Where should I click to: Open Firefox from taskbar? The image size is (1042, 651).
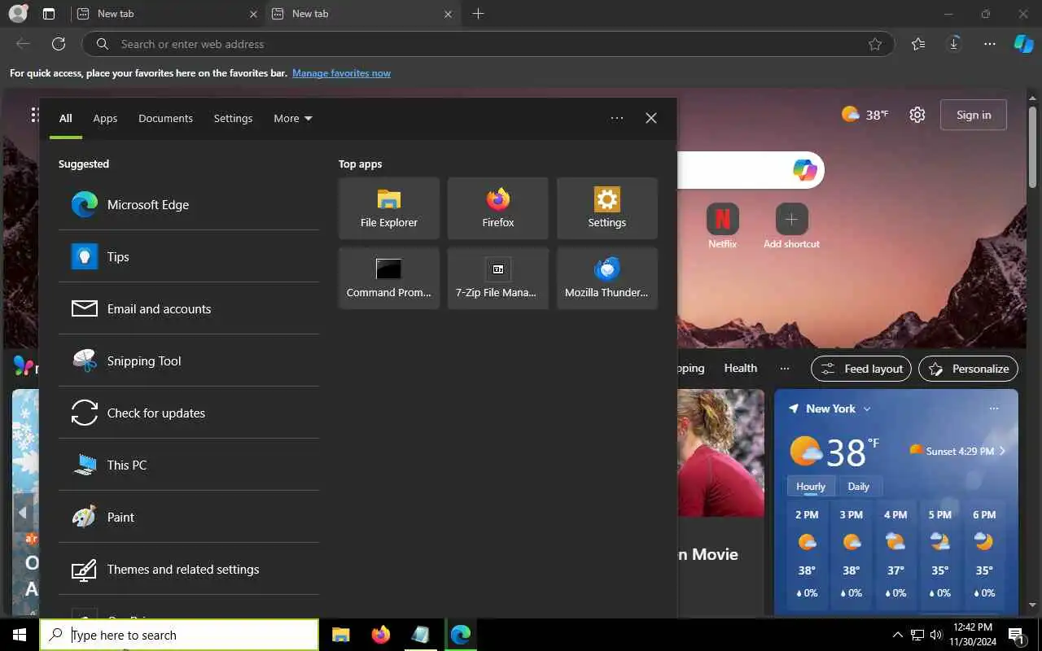point(380,635)
